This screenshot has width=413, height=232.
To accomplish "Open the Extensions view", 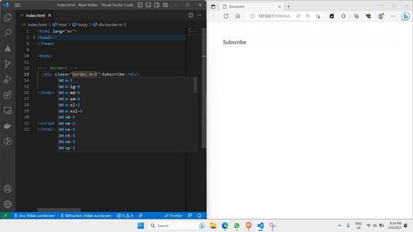I will [8, 95].
